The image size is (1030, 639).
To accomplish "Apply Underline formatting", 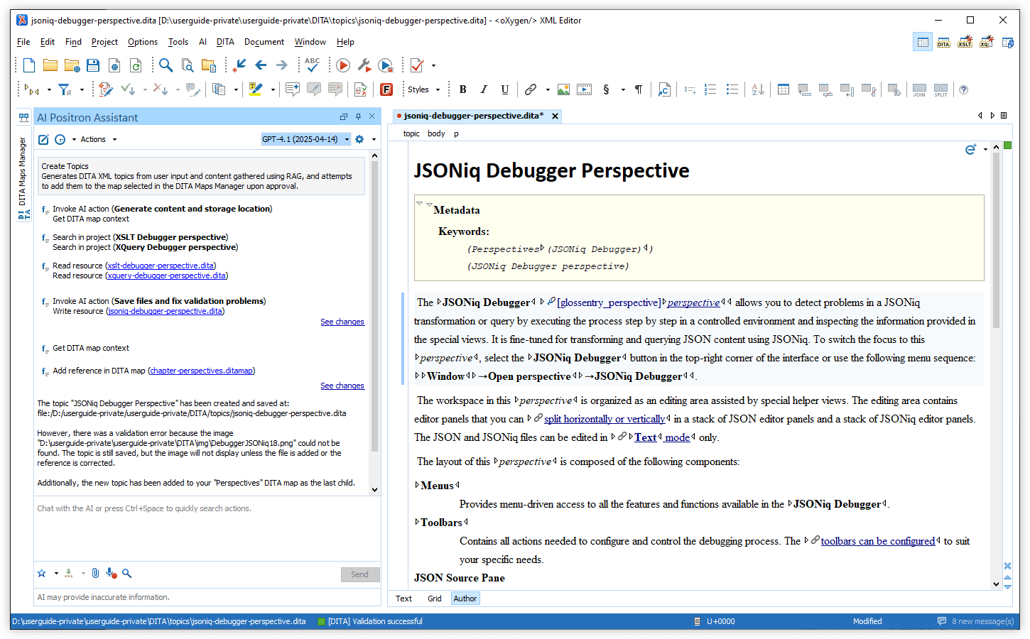I will coord(505,89).
